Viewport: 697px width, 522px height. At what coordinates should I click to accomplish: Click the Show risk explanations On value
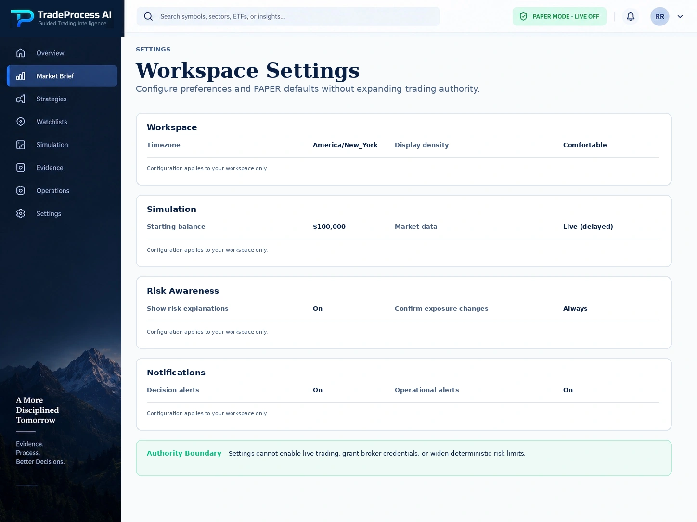point(318,308)
